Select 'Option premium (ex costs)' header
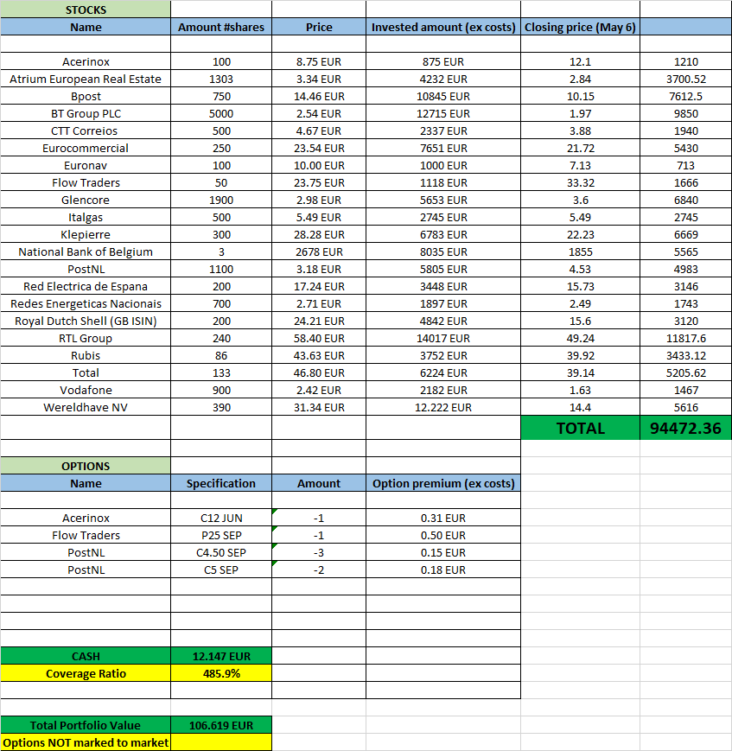The image size is (732, 751). coord(443,483)
